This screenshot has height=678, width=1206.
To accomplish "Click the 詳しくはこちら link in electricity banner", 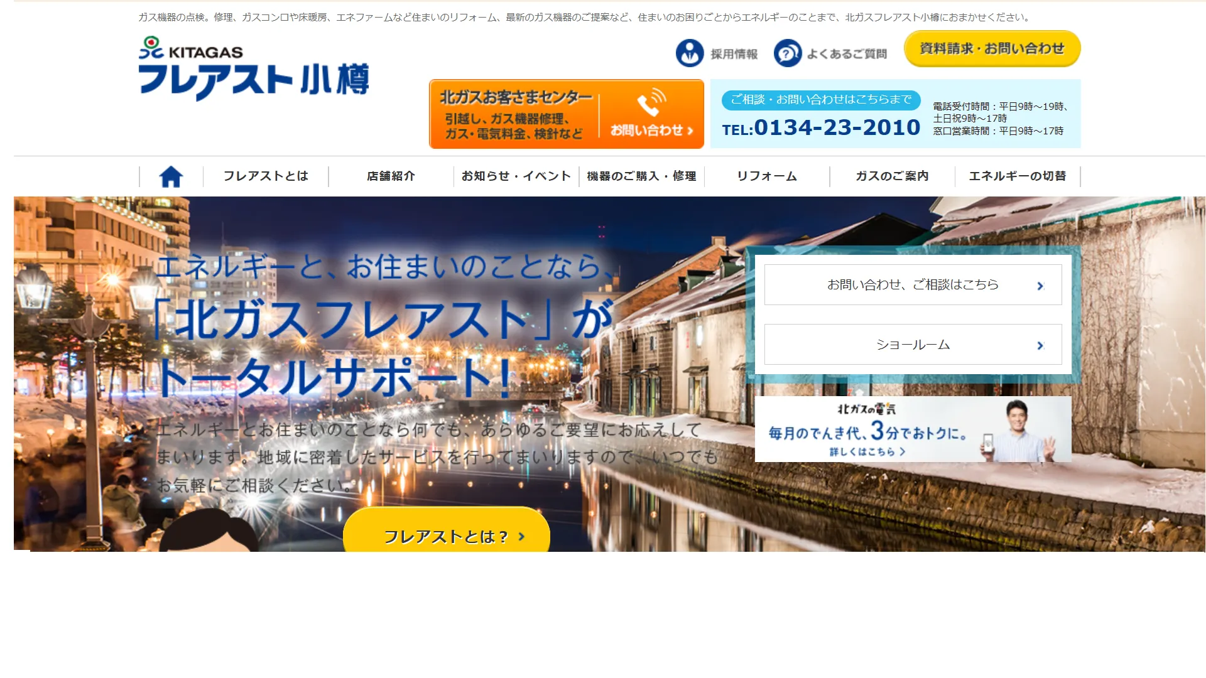I will (867, 452).
